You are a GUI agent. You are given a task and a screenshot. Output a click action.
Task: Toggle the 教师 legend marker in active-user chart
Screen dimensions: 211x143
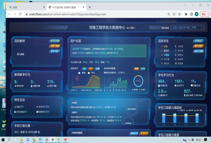79,73
